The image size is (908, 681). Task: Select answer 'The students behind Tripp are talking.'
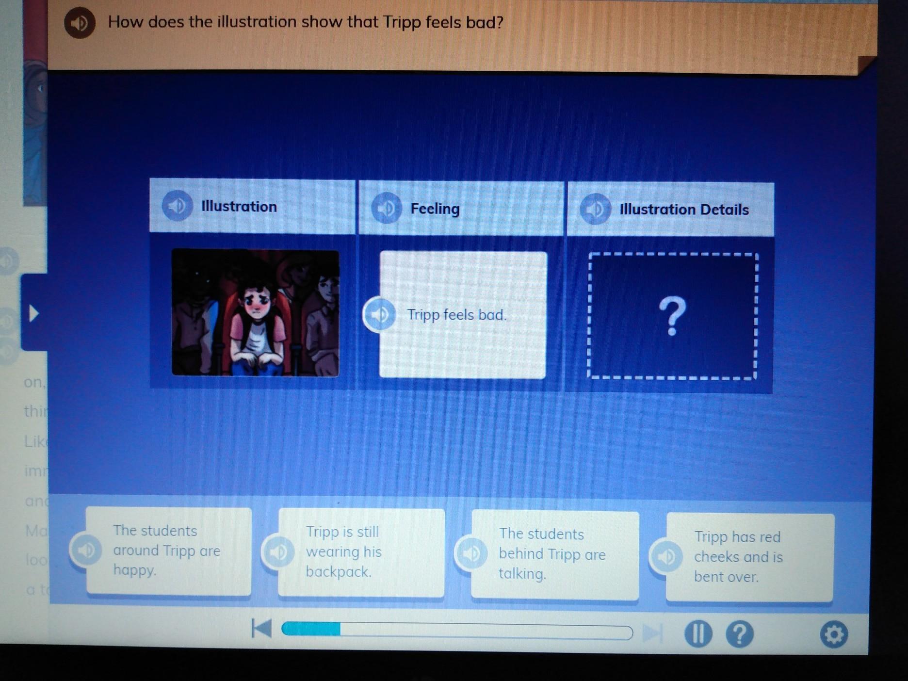[x=555, y=555]
